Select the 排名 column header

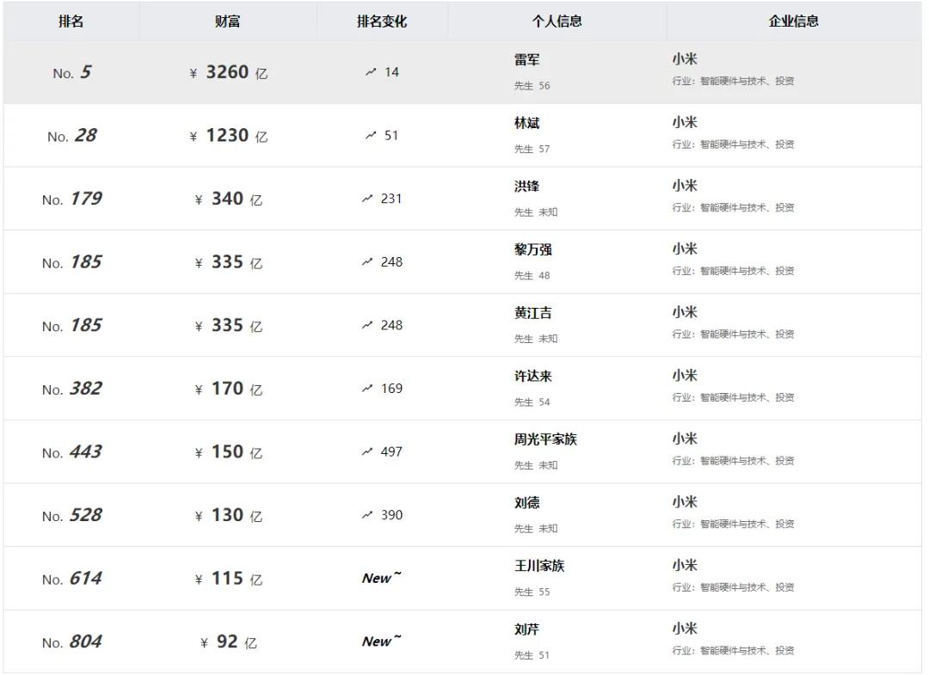tap(71, 21)
